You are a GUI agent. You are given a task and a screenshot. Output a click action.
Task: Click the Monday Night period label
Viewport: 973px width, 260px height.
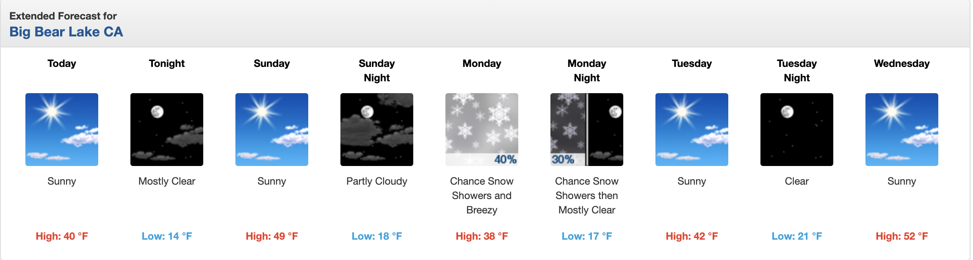click(587, 71)
